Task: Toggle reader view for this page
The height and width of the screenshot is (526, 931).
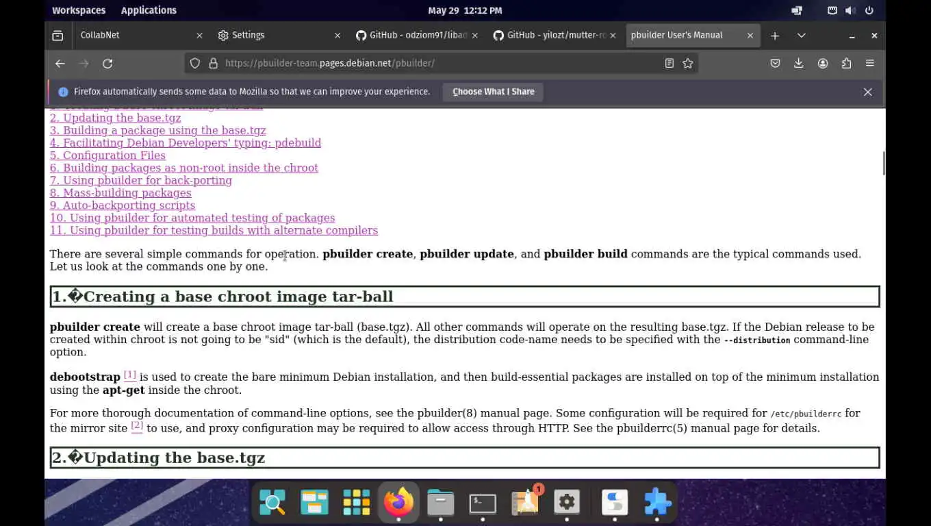Action: (669, 63)
